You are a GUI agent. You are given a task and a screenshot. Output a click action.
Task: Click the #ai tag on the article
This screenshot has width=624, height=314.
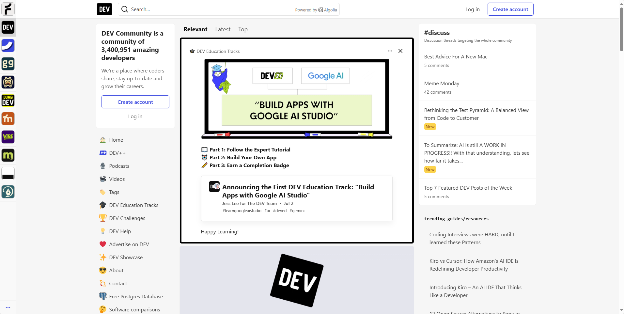267,211
